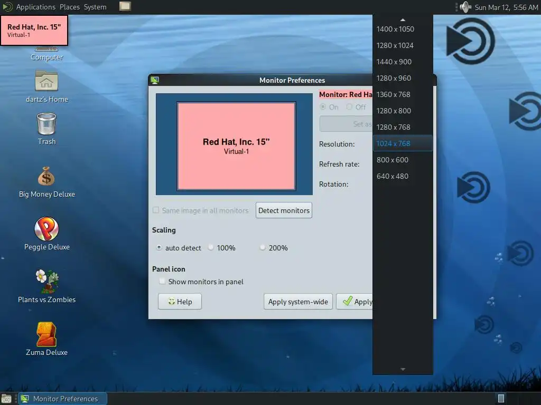This screenshot has height=405, width=541.
Task: Launch Plants vs Zombies icon
Action: [x=47, y=281]
